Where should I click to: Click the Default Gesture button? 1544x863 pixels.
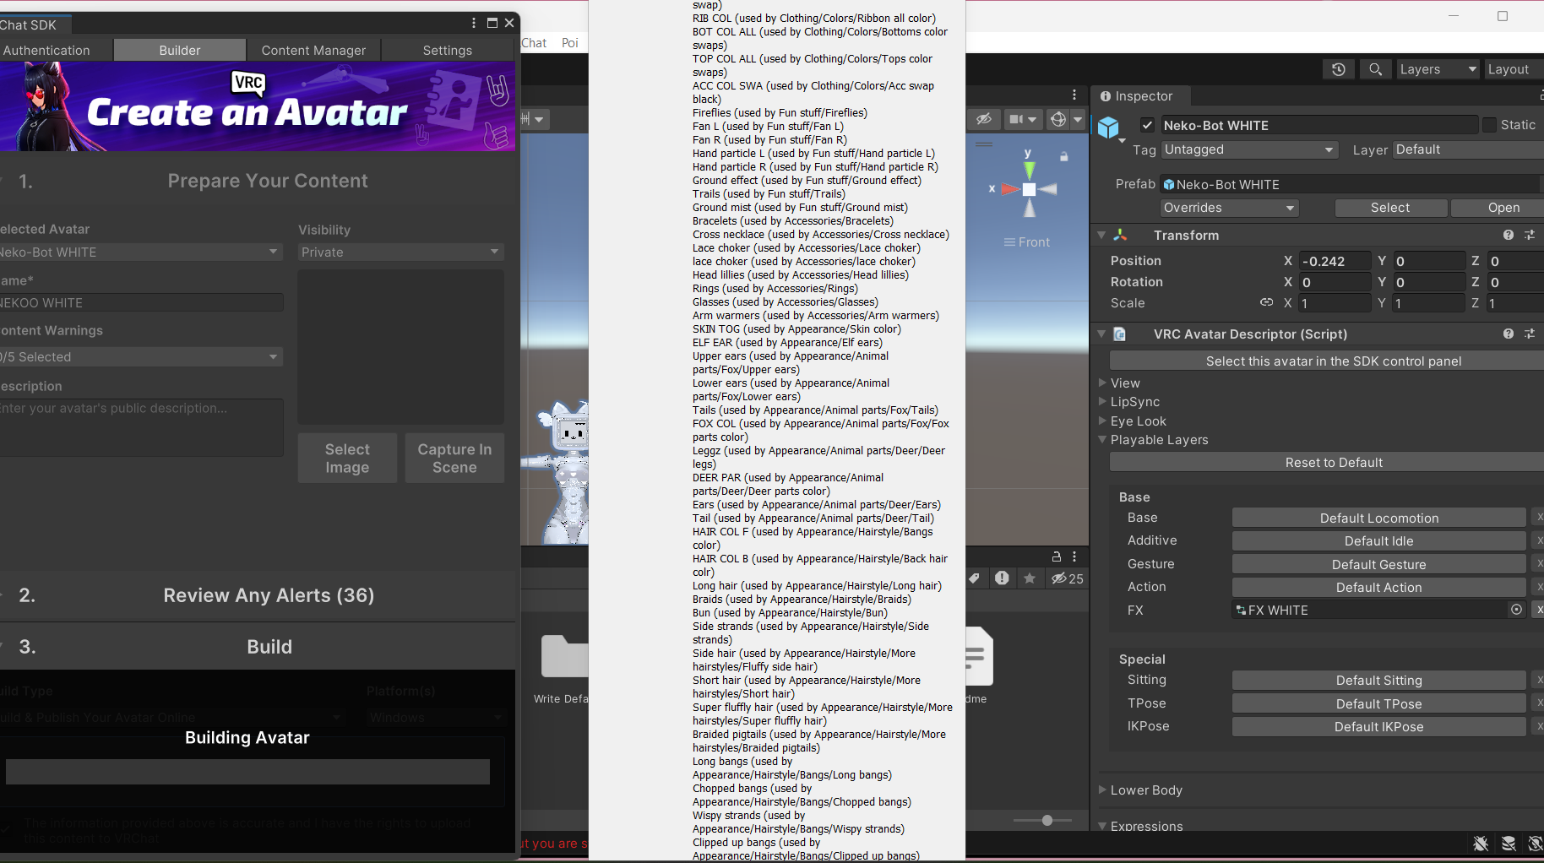click(x=1378, y=564)
